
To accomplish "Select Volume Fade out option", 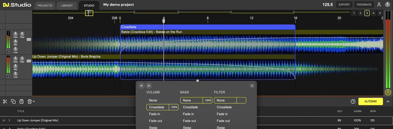I will (156, 121).
